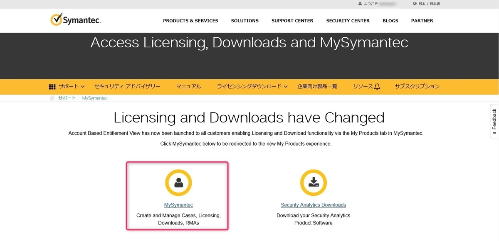The width and height of the screenshot is (499, 241).
Task: Open 企業向け製品一覧 tab
Action: (x=317, y=87)
